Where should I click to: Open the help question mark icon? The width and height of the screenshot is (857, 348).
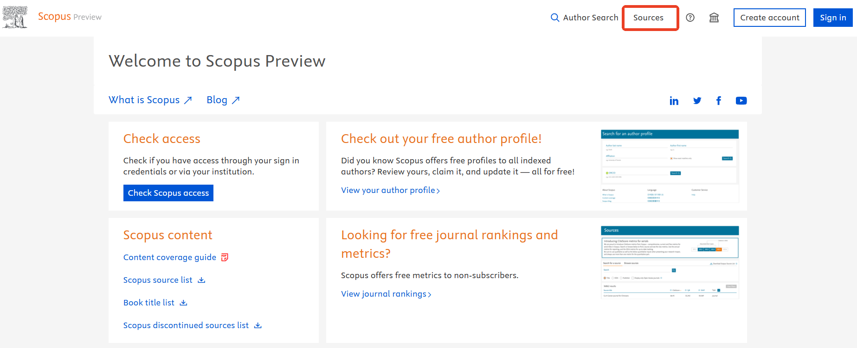pos(690,18)
